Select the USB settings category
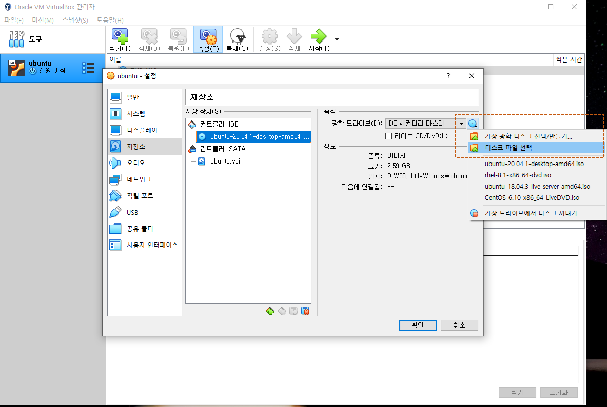Viewport: 607px width, 407px height. coord(145,212)
